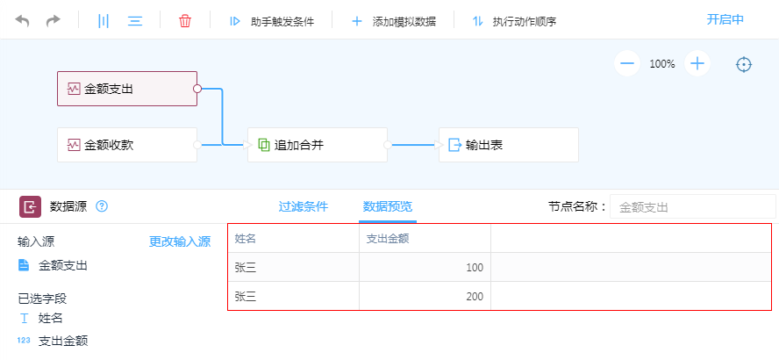
Task: Select the 数据预览 tab
Action: (388, 206)
